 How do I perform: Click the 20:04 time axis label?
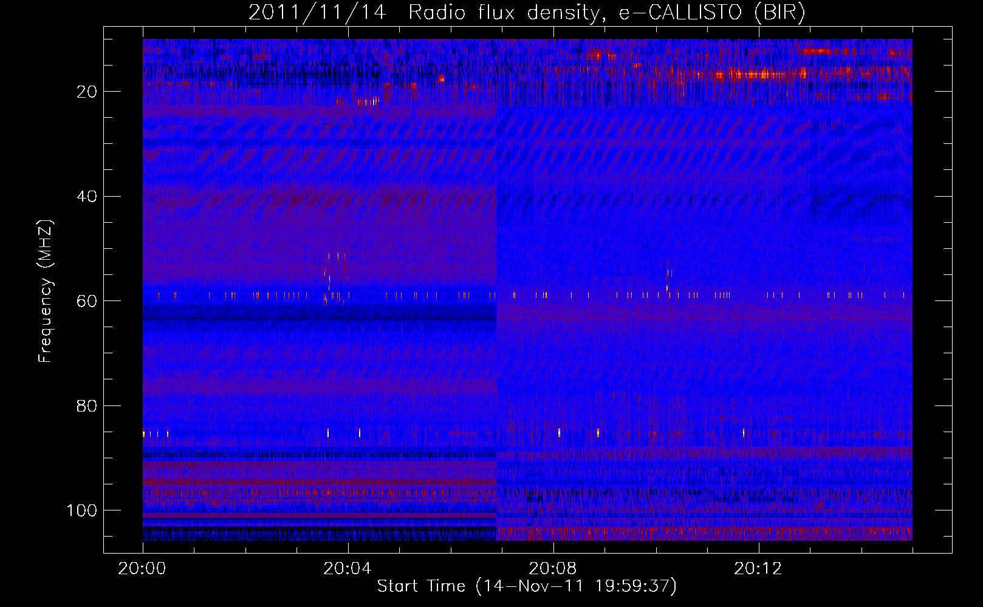[348, 569]
